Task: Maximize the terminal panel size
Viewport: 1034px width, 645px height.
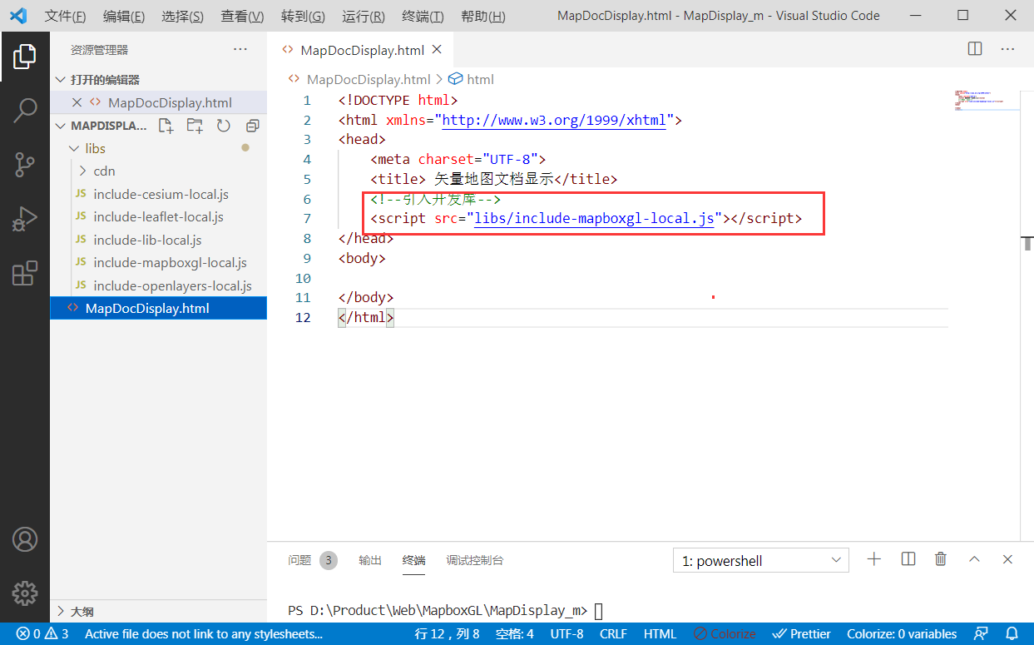Action: (x=974, y=559)
